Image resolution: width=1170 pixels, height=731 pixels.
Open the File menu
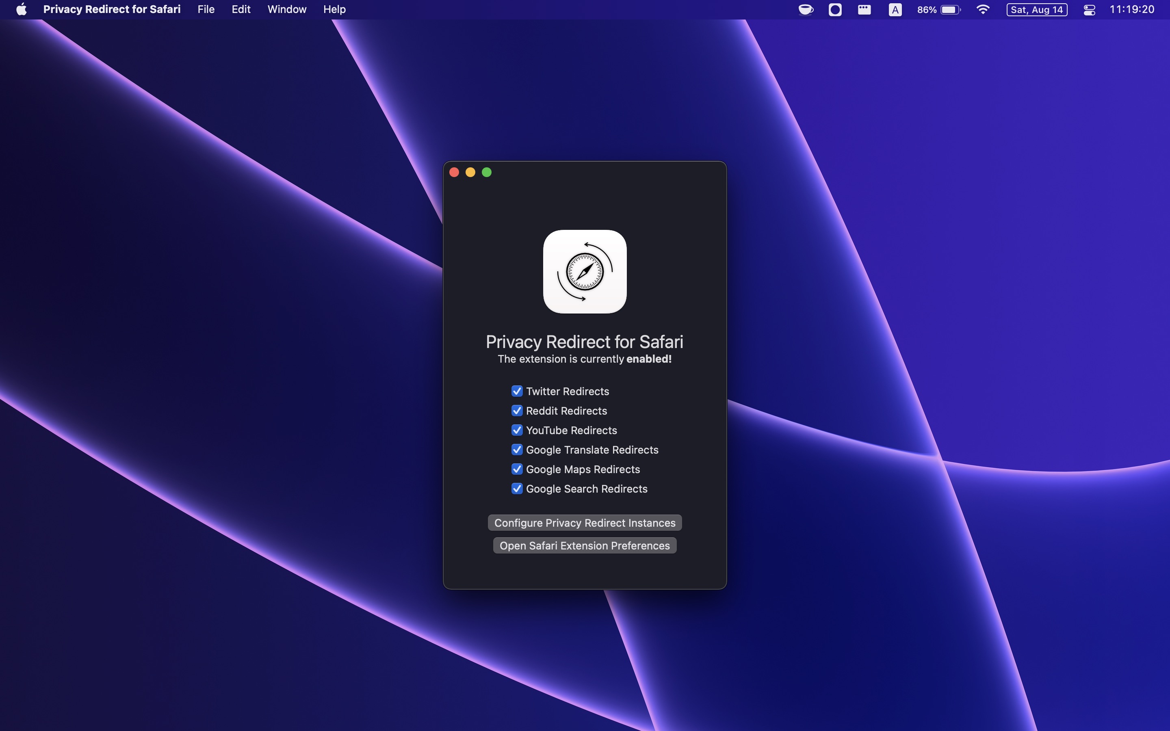(206, 9)
